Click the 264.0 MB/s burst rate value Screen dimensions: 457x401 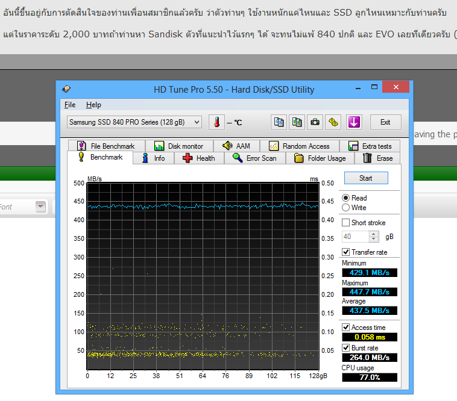370,358
